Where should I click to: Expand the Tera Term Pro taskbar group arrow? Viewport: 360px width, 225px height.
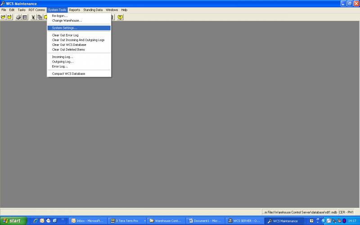[145, 221]
